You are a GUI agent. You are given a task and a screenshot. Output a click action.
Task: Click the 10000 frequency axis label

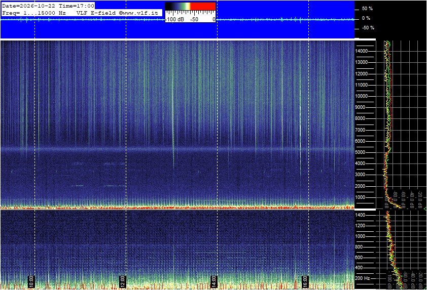pyautogui.click(x=361, y=96)
